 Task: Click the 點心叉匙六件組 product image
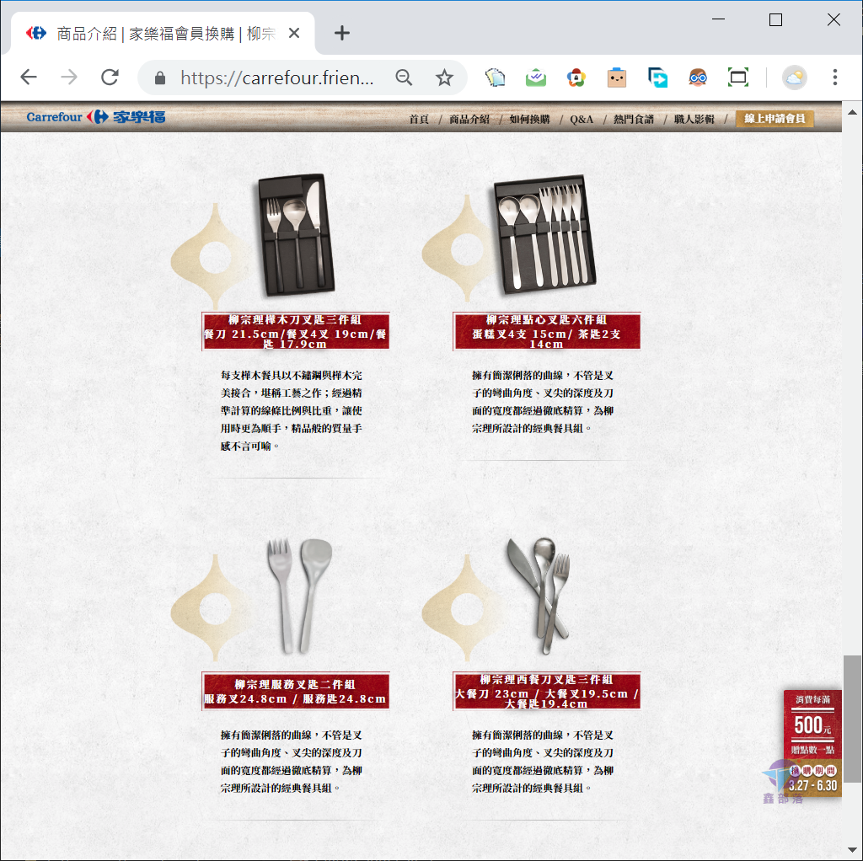[x=545, y=235]
